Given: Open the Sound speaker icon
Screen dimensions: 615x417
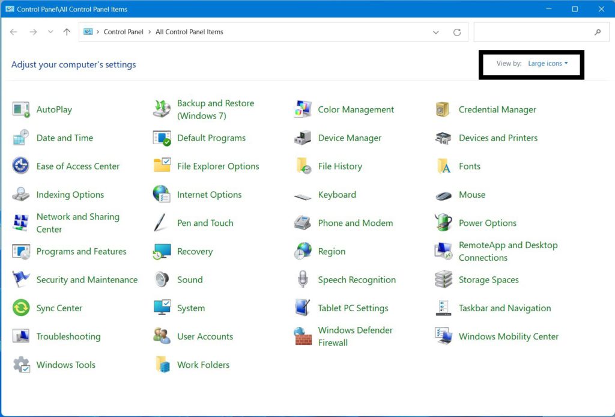Looking at the screenshot, I should 162,279.
